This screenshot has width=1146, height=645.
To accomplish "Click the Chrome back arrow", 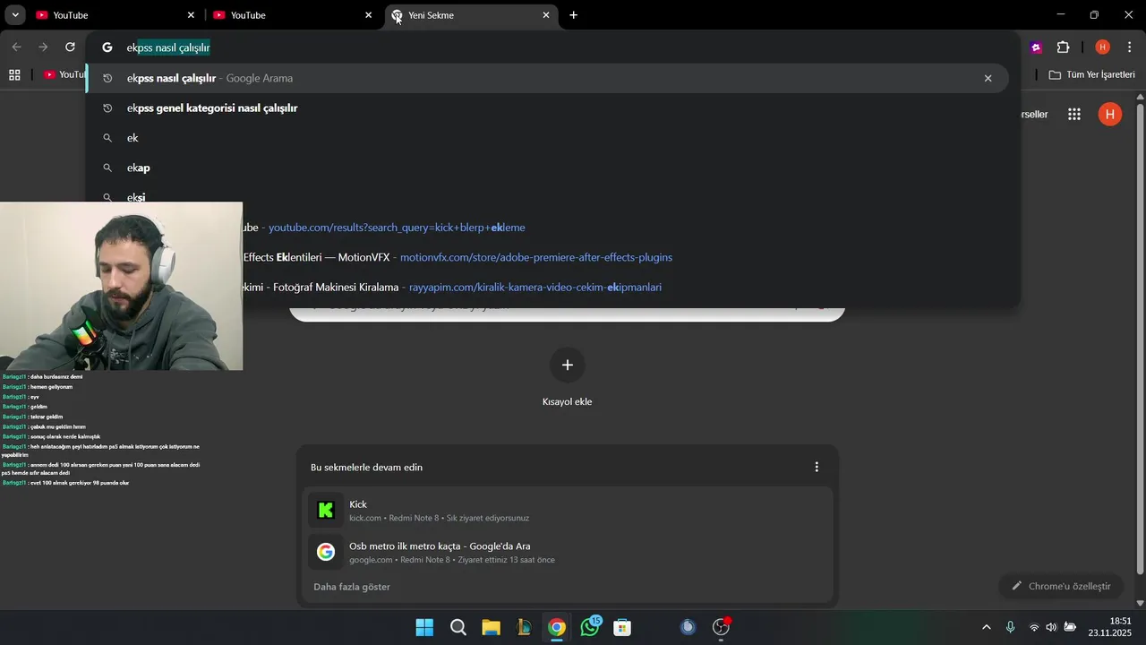I will point(16,47).
